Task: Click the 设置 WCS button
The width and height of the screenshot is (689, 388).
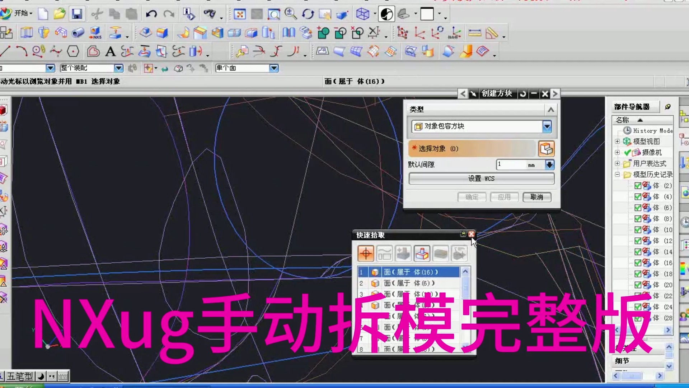Action: [481, 179]
